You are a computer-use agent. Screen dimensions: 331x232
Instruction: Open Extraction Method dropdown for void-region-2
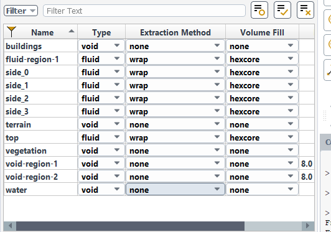click(x=175, y=177)
